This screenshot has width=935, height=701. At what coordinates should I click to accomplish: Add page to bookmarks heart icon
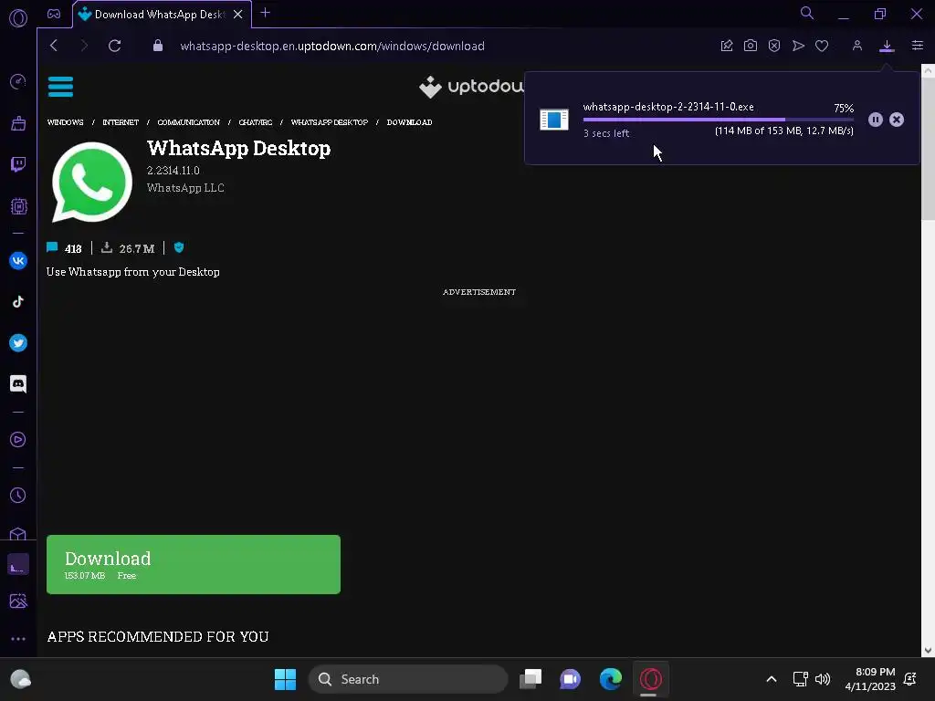click(822, 46)
